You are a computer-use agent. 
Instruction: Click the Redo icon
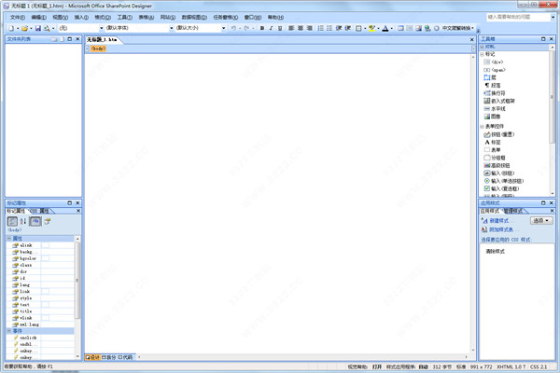[x=246, y=28]
